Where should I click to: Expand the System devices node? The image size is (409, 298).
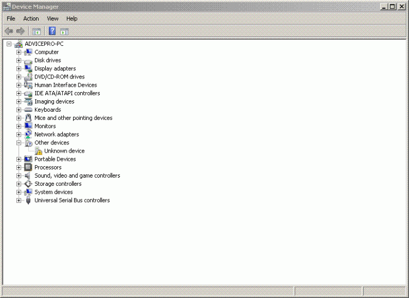[x=19, y=192]
